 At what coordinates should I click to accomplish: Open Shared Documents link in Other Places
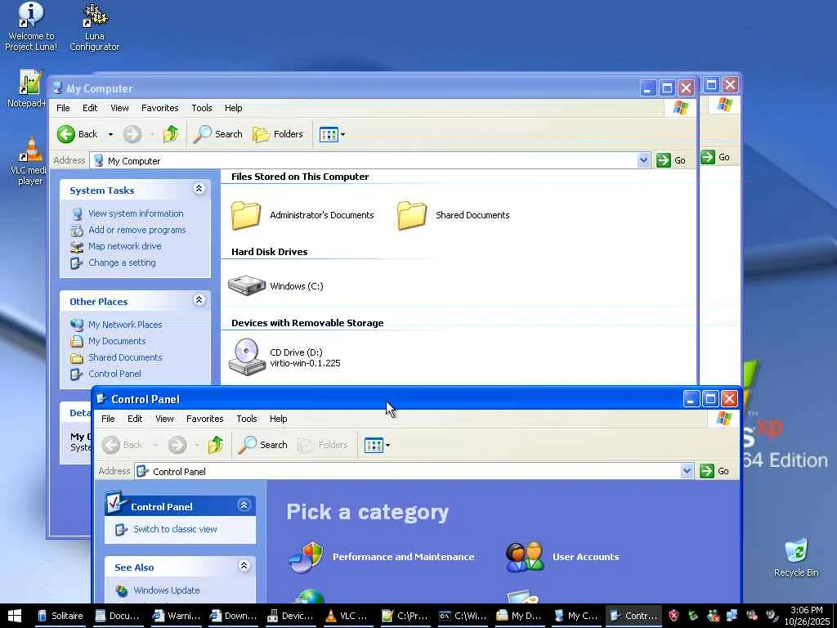[125, 357]
